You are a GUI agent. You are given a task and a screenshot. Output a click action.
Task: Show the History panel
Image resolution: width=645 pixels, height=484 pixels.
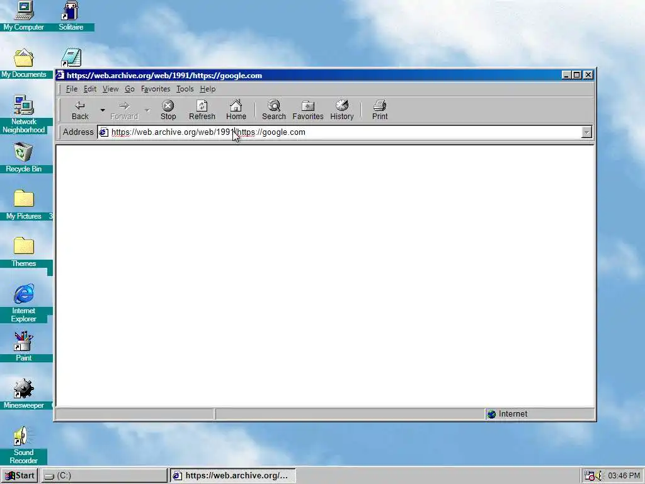(342, 110)
